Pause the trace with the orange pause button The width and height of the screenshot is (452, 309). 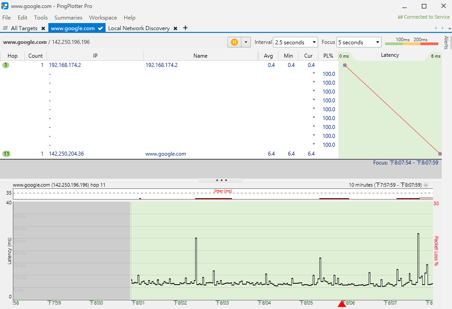pos(234,42)
